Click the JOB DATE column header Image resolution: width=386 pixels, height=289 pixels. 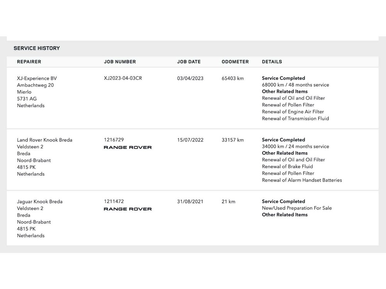(x=189, y=62)
